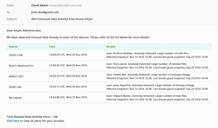This screenshot has width=218, height=128.
Task: Click the 'Click here' link to view alerts
Action: [13, 121]
